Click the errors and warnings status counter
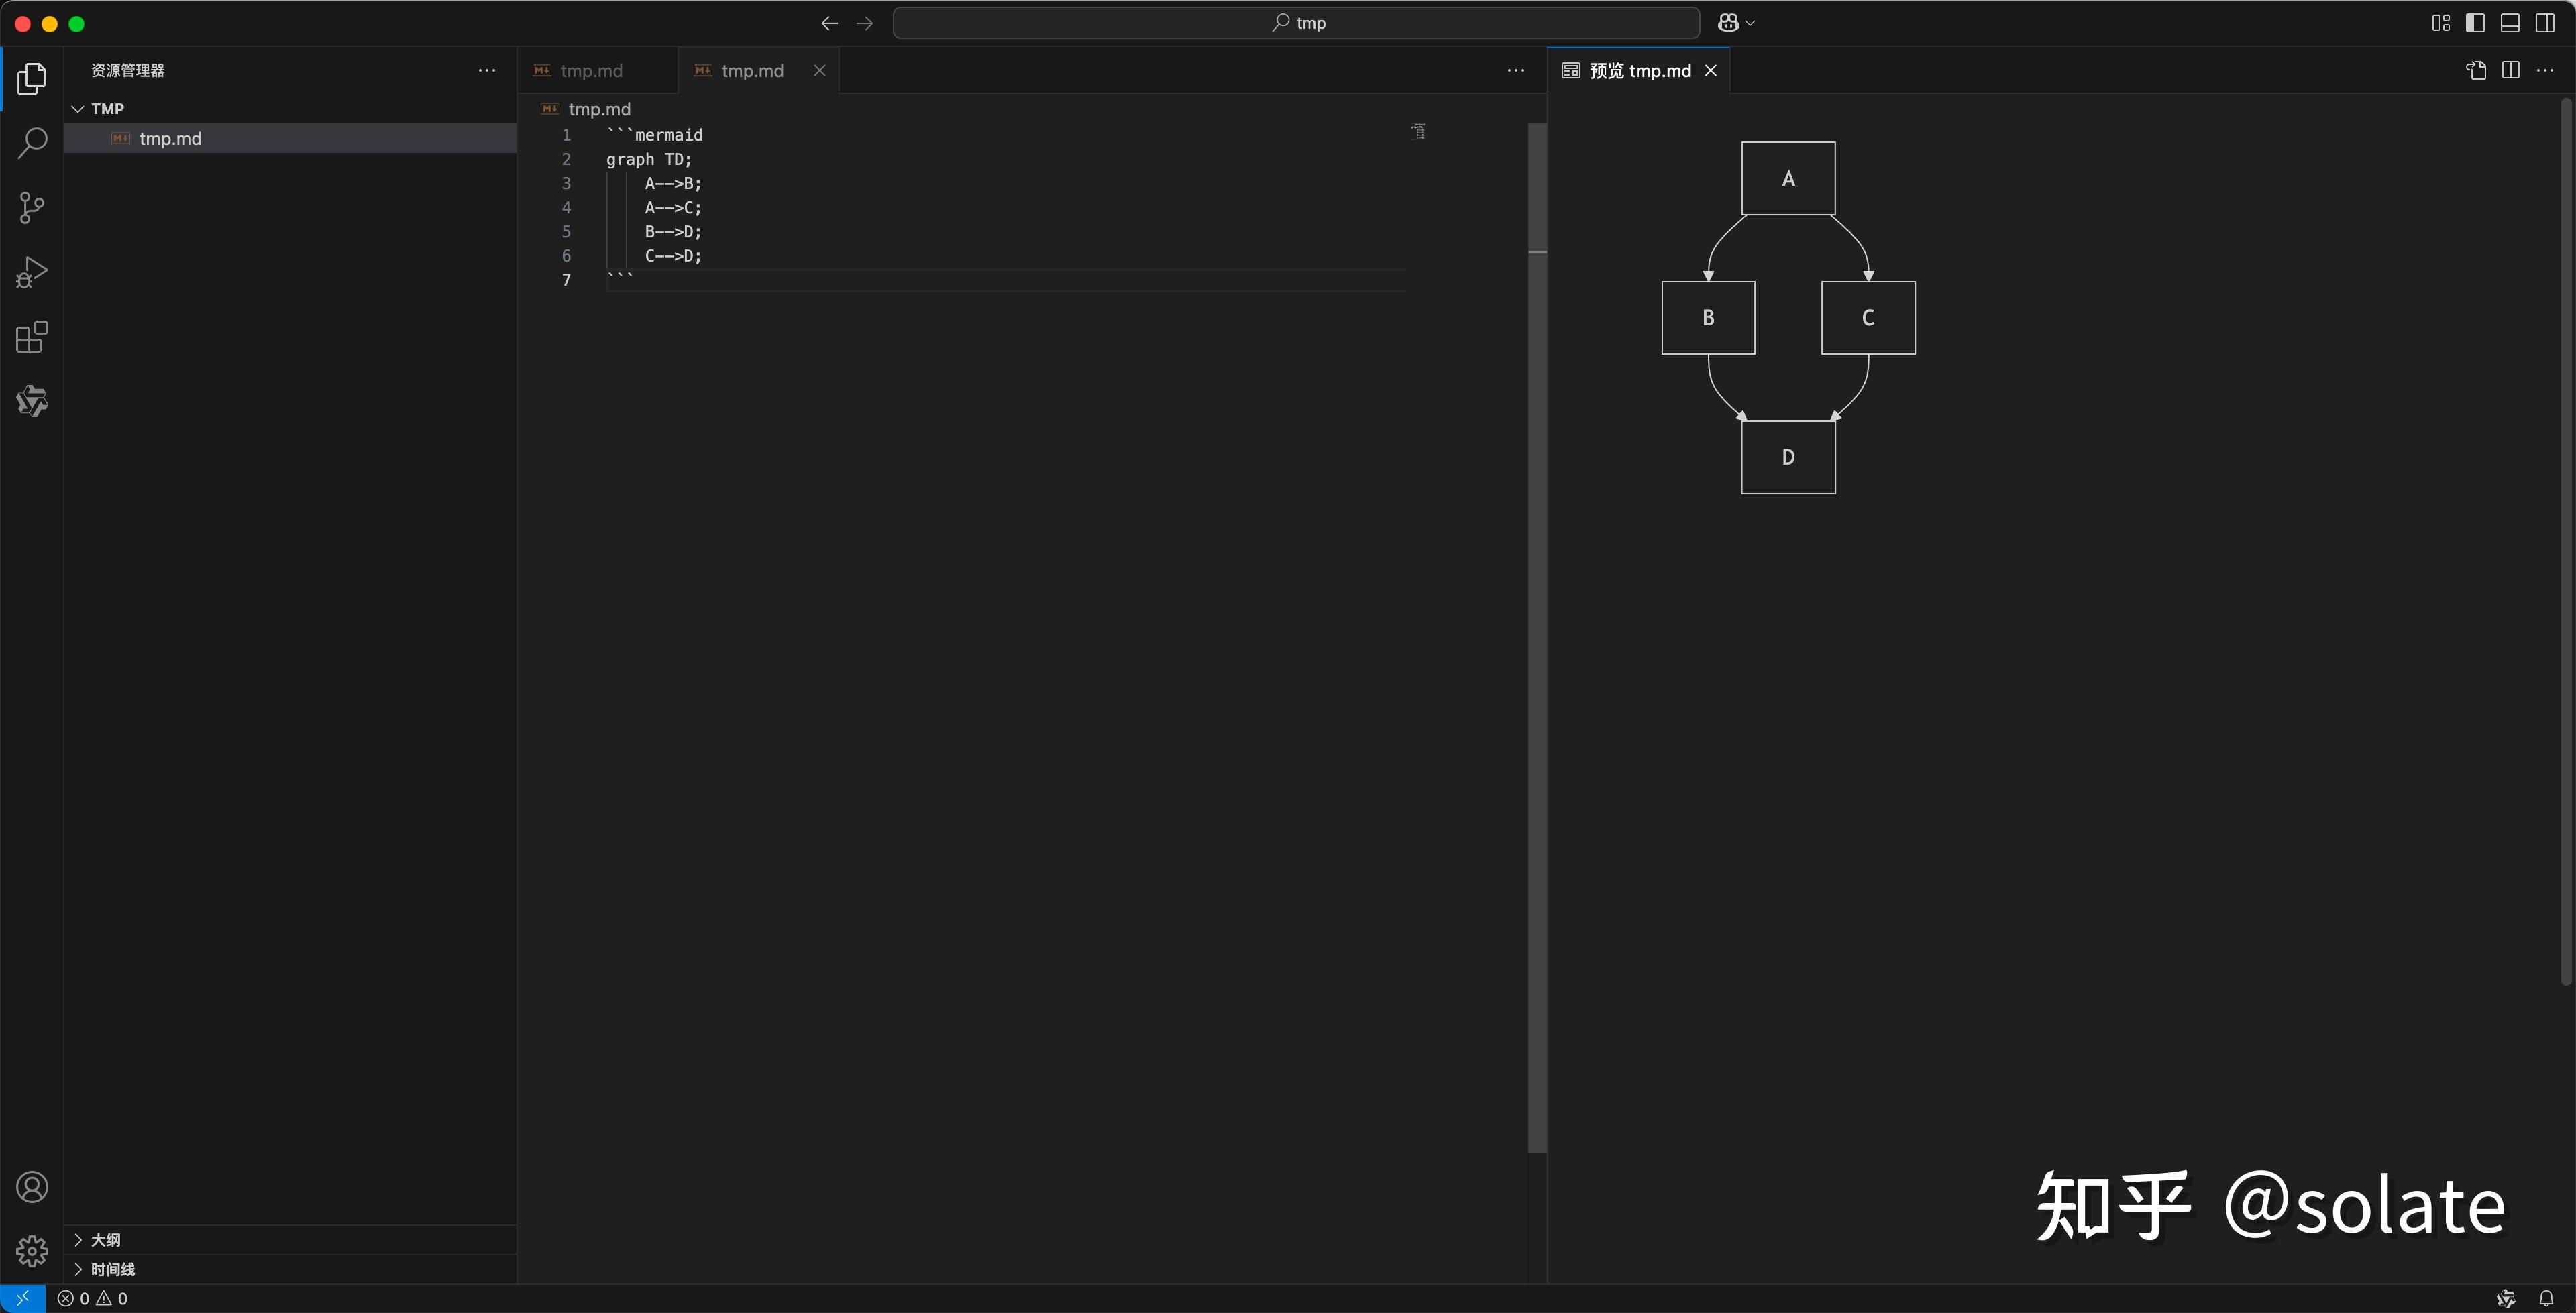This screenshot has width=2576, height=1313. click(94, 1298)
